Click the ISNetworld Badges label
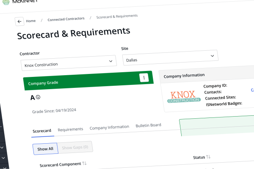The height and width of the screenshot is (169, 254). (224, 104)
